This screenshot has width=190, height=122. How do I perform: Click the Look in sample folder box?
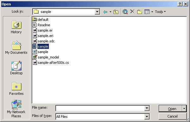click(64, 12)
